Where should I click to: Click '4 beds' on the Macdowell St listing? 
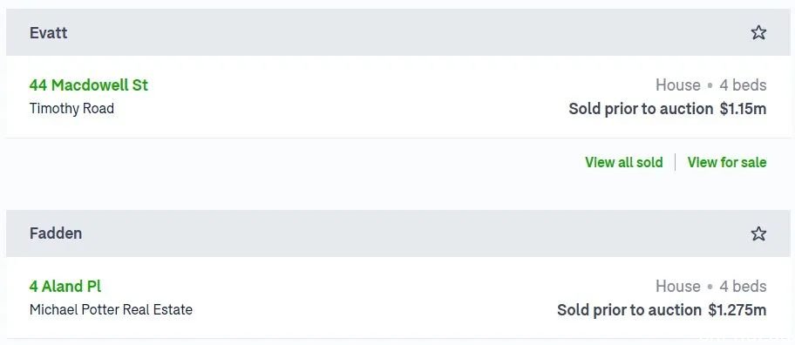tap(743, 85)
